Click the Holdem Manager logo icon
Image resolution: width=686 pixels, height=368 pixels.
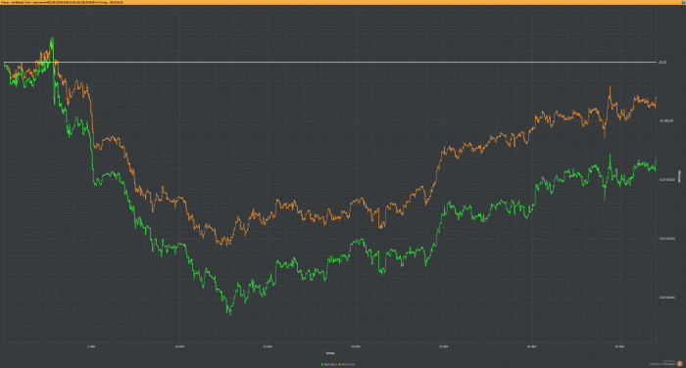(679, 363)
